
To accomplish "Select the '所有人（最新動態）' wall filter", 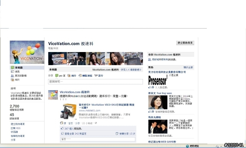I will pos(131,69).
